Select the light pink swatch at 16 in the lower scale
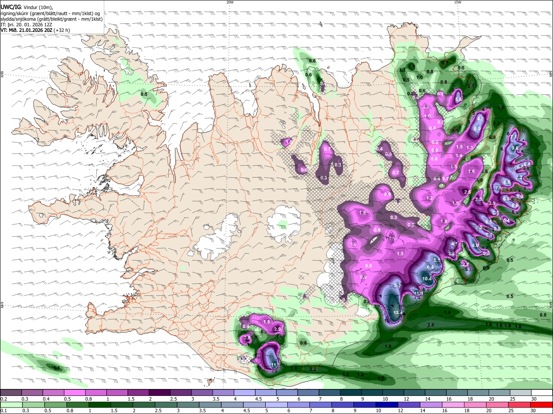This screenshot has width=553, height=414. (453, 405)
